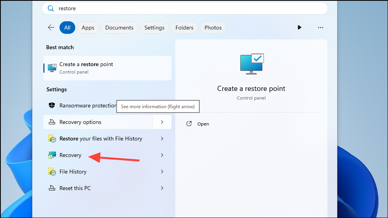Switch to the Documents filter tab
This screenshot has height=218, width=388.
(x=119, y=28)
